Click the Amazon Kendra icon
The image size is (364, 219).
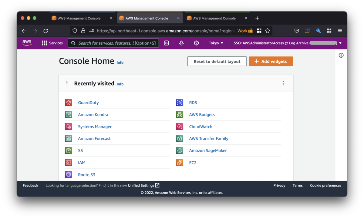69,115
